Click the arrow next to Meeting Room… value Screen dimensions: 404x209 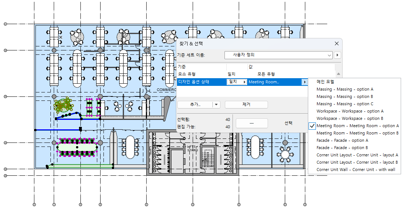[x=305, y=82]
